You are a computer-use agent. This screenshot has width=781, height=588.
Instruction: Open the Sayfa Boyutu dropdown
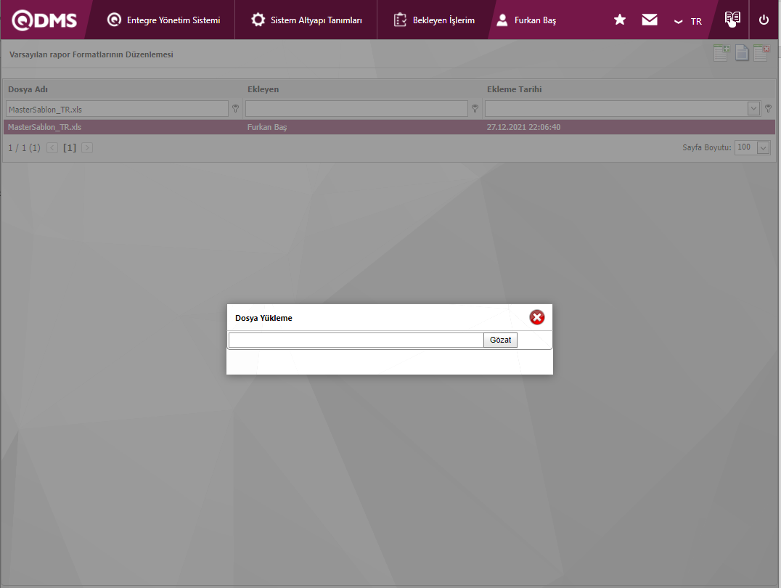click(x=763, y=147)
